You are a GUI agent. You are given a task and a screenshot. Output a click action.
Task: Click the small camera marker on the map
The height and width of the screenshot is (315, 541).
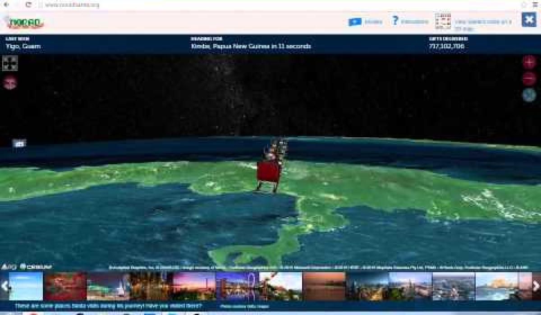click(19, 144)
